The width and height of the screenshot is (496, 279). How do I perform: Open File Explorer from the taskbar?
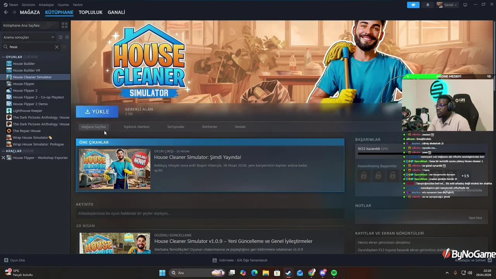(x=266, y=273)
